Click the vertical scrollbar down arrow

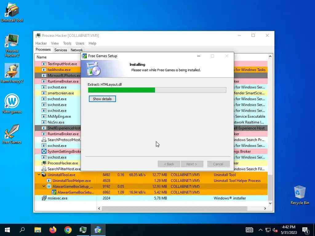coord(270,203)
